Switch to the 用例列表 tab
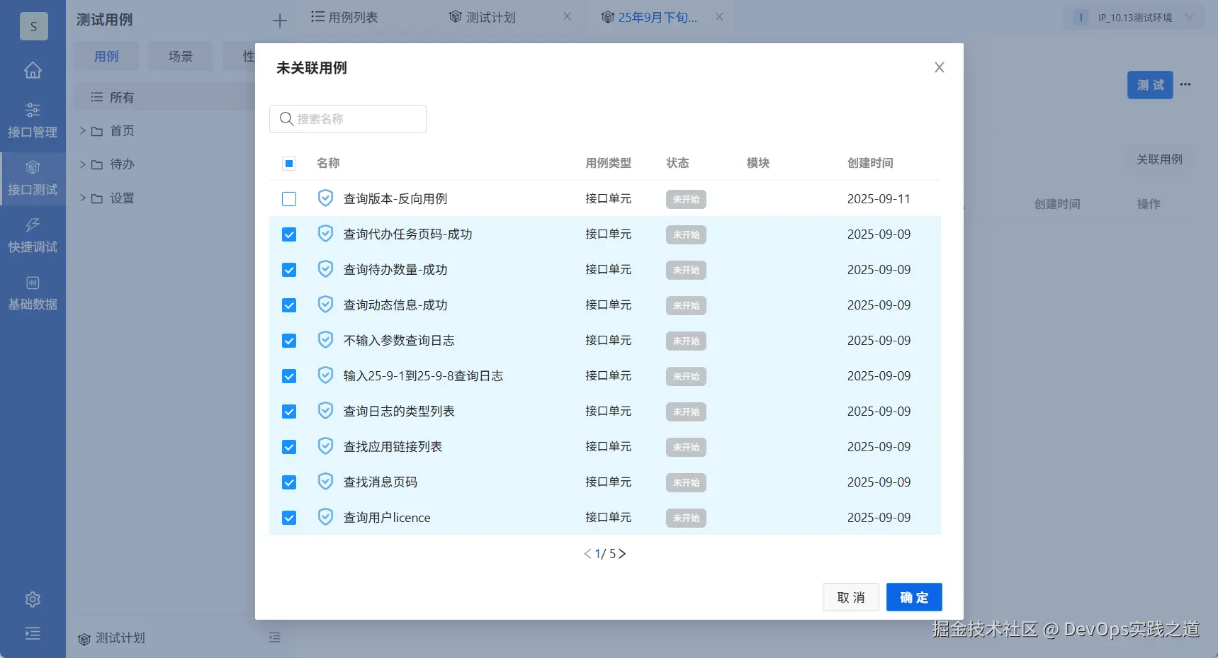 [344, 17]
